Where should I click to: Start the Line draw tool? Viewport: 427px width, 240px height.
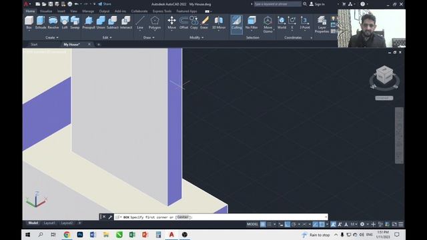pyautogui.click(x=140, y=23)
